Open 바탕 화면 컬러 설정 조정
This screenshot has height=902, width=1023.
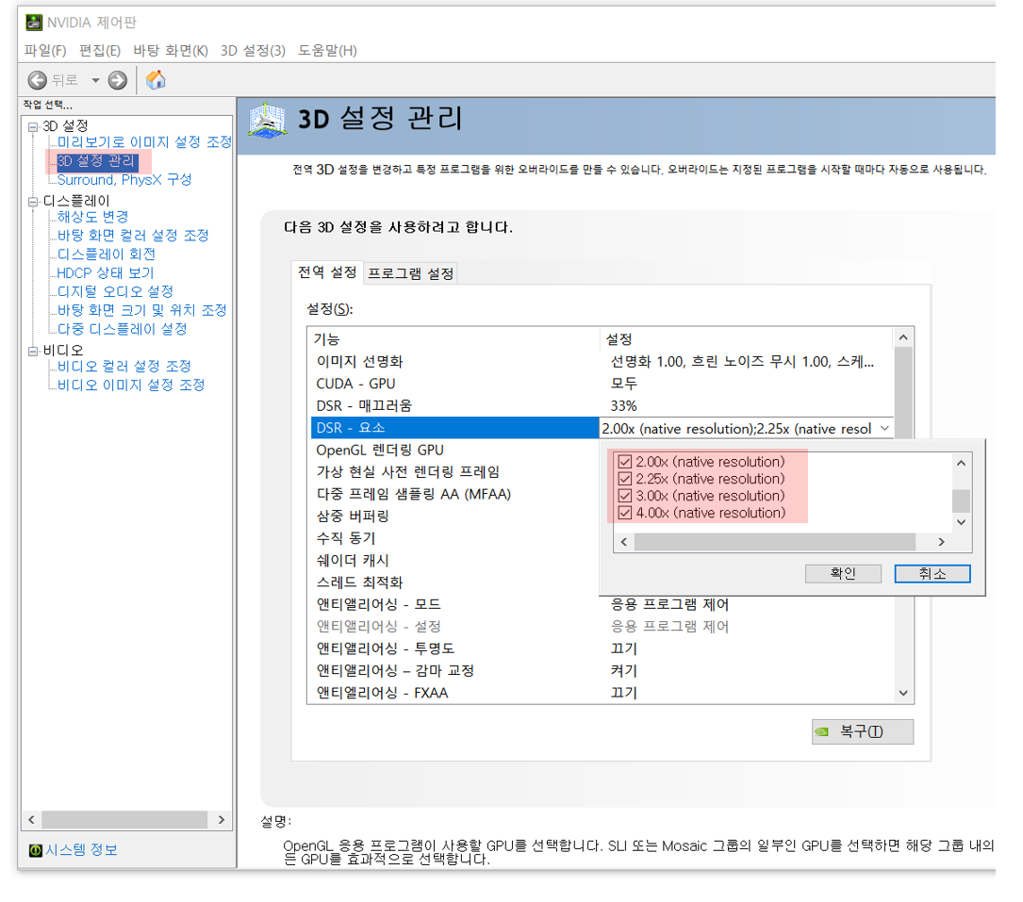(x=133, y=236)
